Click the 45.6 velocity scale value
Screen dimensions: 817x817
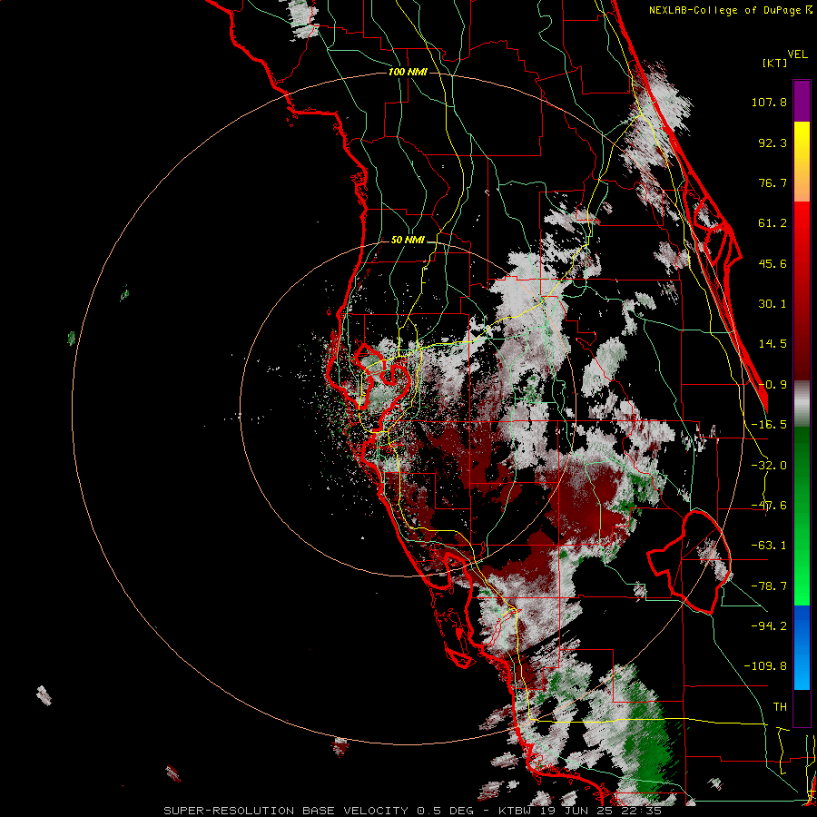pyautogui.click(x=773, y=263)
